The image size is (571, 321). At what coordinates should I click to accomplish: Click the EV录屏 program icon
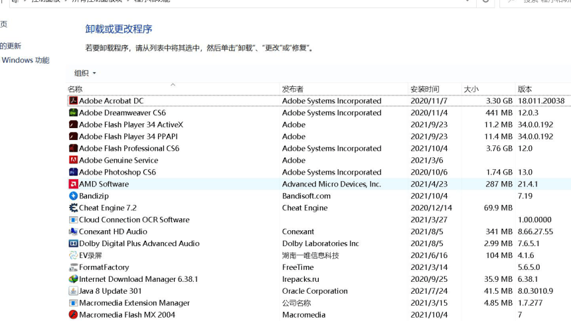click(73, 255)
